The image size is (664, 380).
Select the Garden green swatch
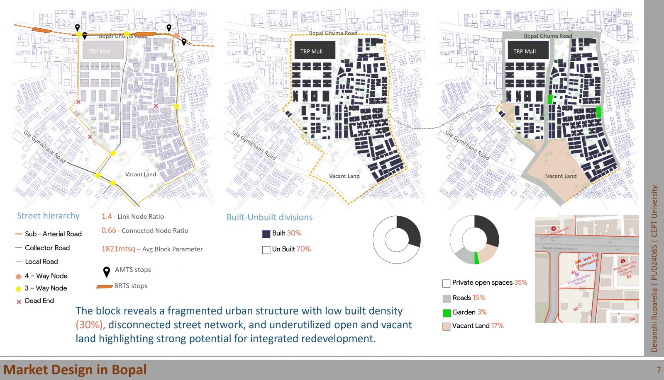[447, 313]
